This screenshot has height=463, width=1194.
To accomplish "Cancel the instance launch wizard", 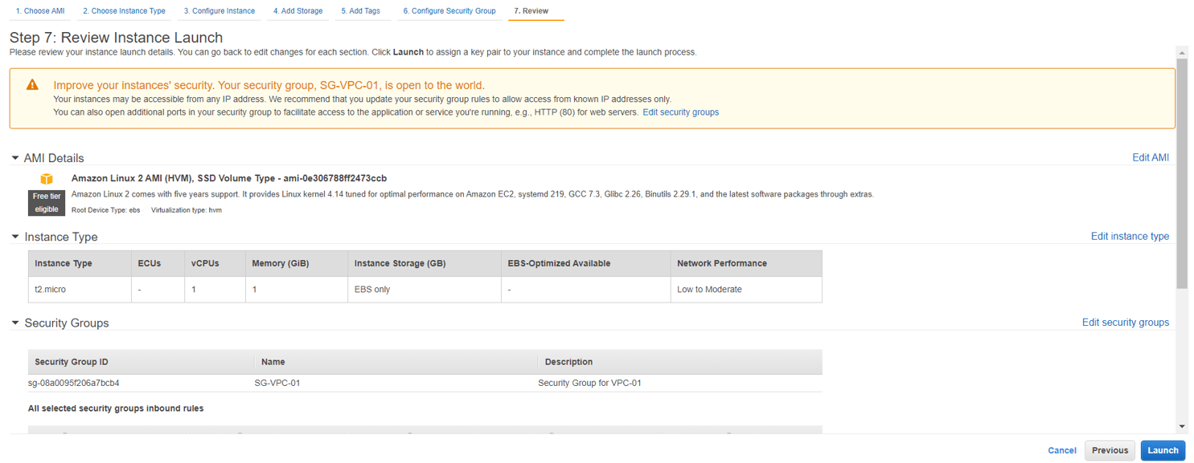I will pos(1061,450).
